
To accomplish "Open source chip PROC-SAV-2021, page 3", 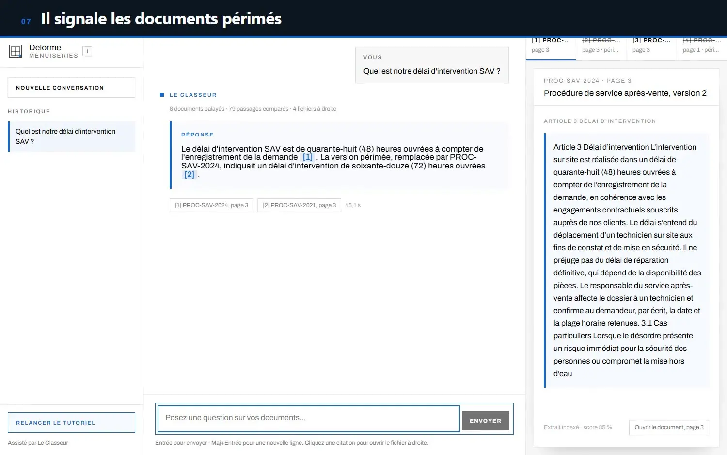I will [x=299, y=205].
